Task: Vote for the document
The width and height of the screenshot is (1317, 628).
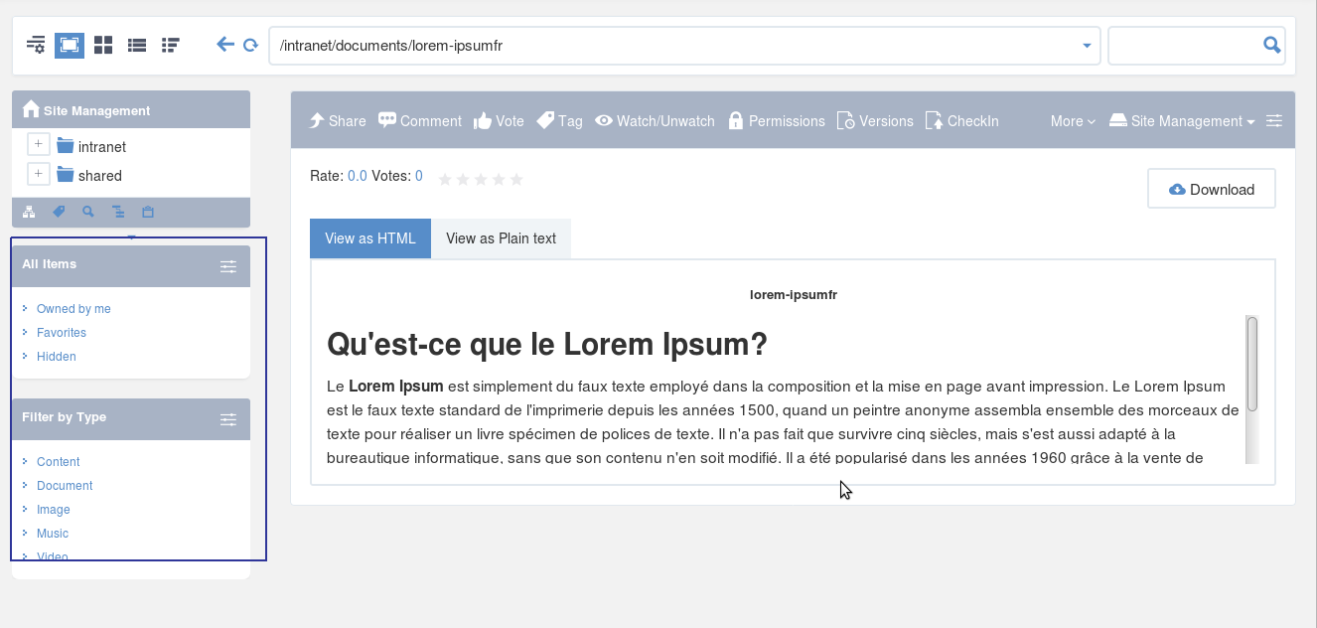Action: pos(499,120)
